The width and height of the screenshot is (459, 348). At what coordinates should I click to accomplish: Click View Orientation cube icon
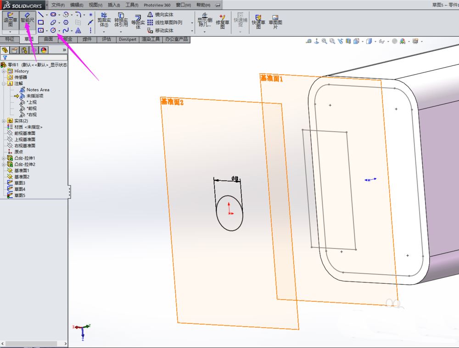(356, 41)
